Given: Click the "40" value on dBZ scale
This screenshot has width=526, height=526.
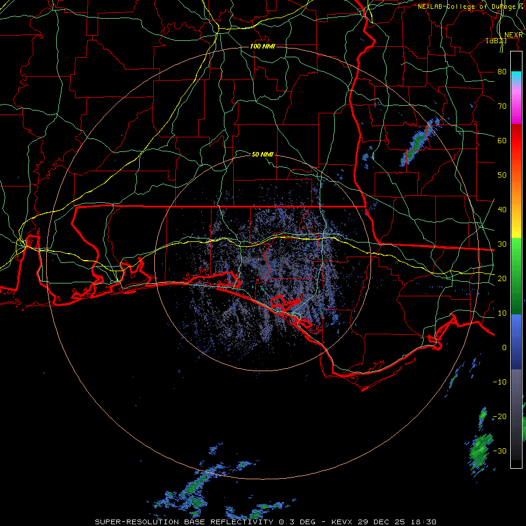Looking at the screenshot, I should coord(502,210).
